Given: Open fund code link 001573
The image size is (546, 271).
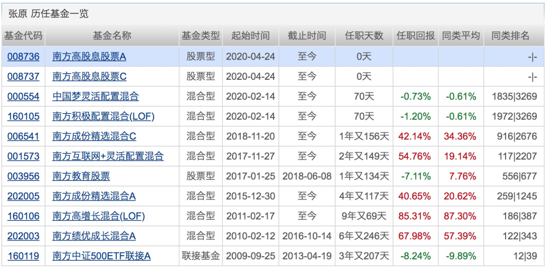Looking at the screenshot, I should click(23, 156).
